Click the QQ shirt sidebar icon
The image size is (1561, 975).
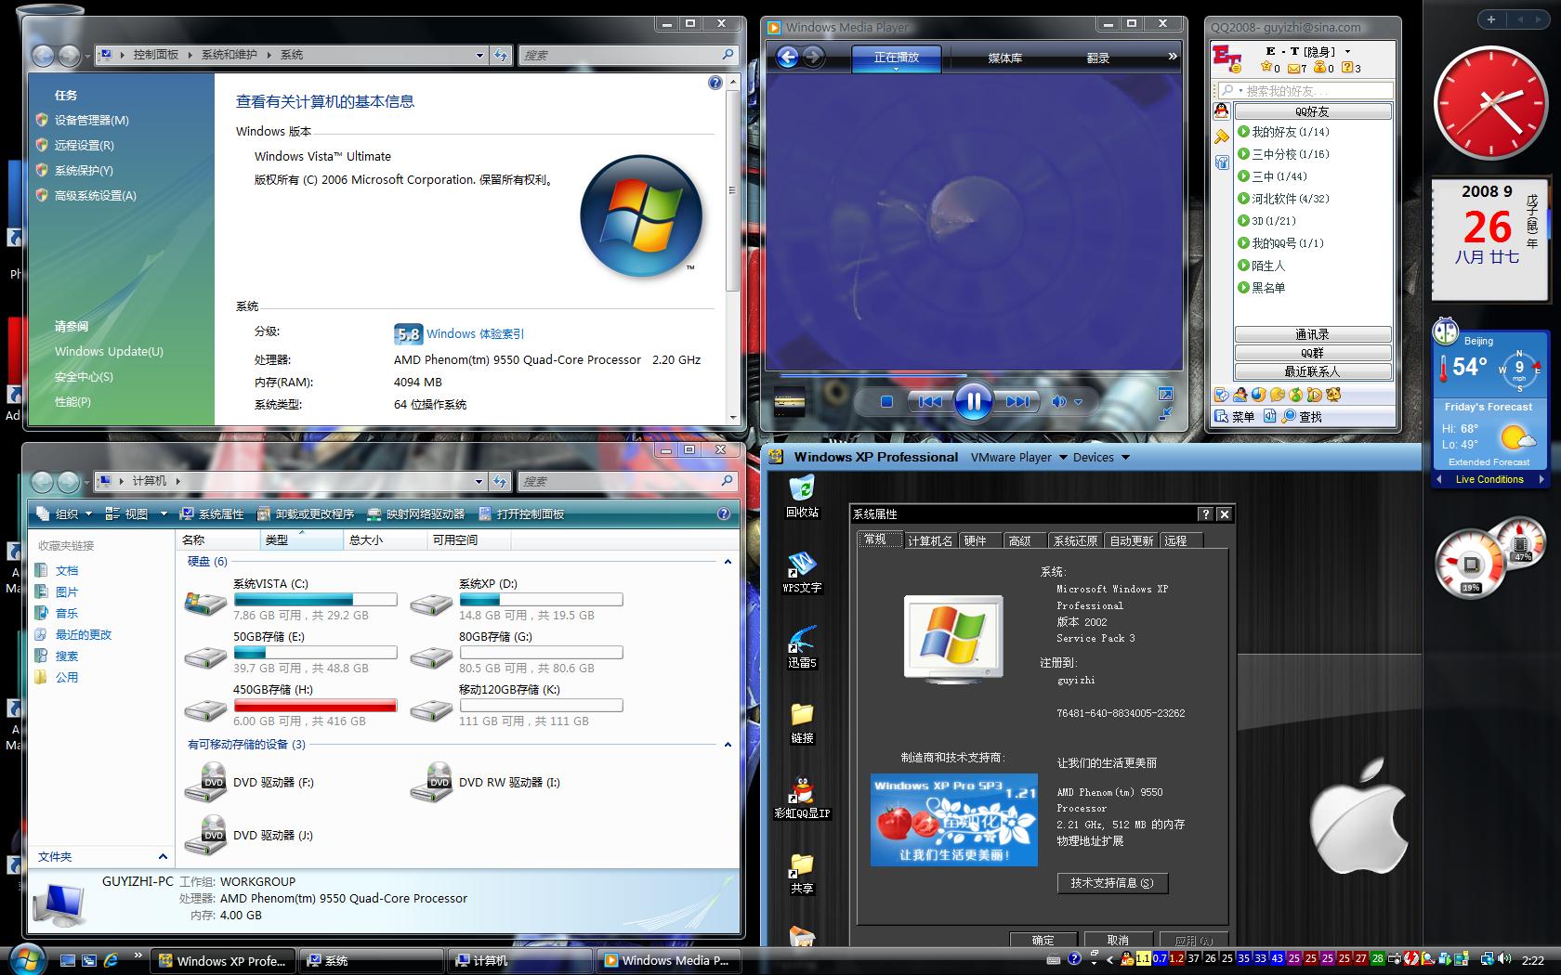pyautogui.click(x=1222, y=162)
